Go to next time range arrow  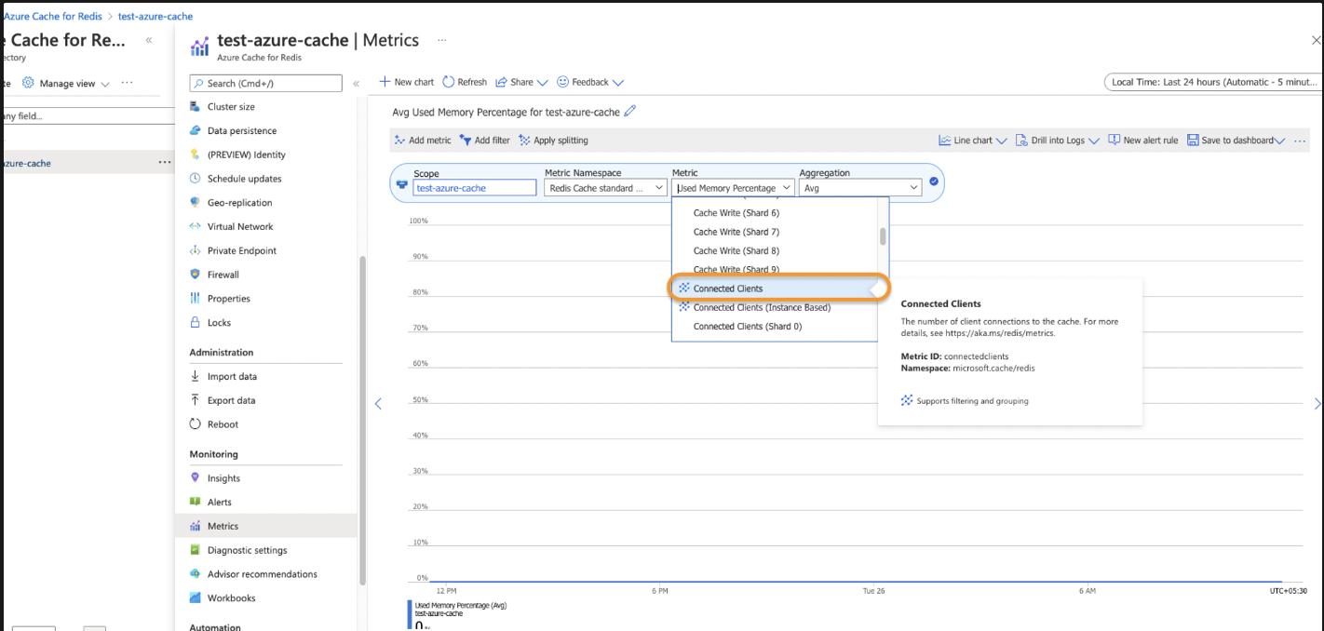pos(1317,404)
